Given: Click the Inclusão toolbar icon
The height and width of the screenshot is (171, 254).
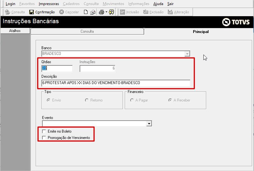Looking at the screenshot, I should click(123, 12).
